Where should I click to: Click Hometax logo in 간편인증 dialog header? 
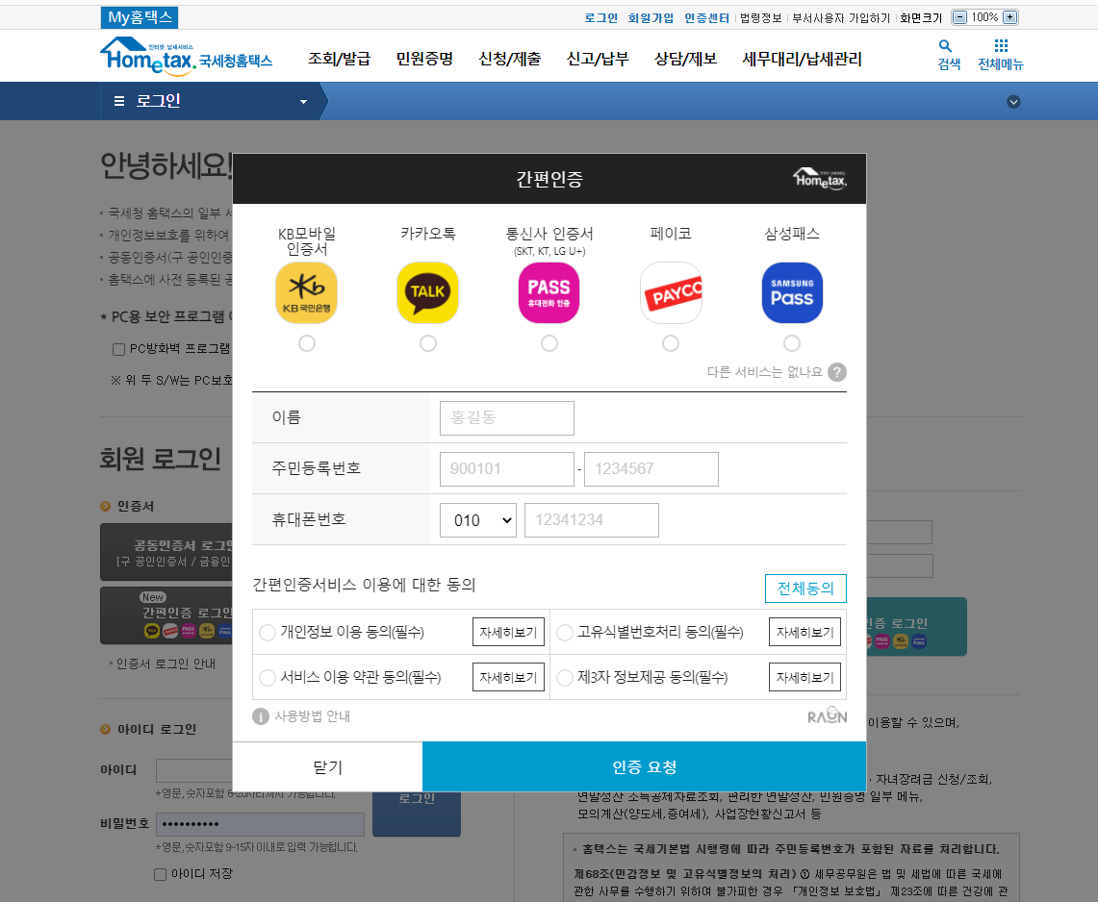coord(820,179)
